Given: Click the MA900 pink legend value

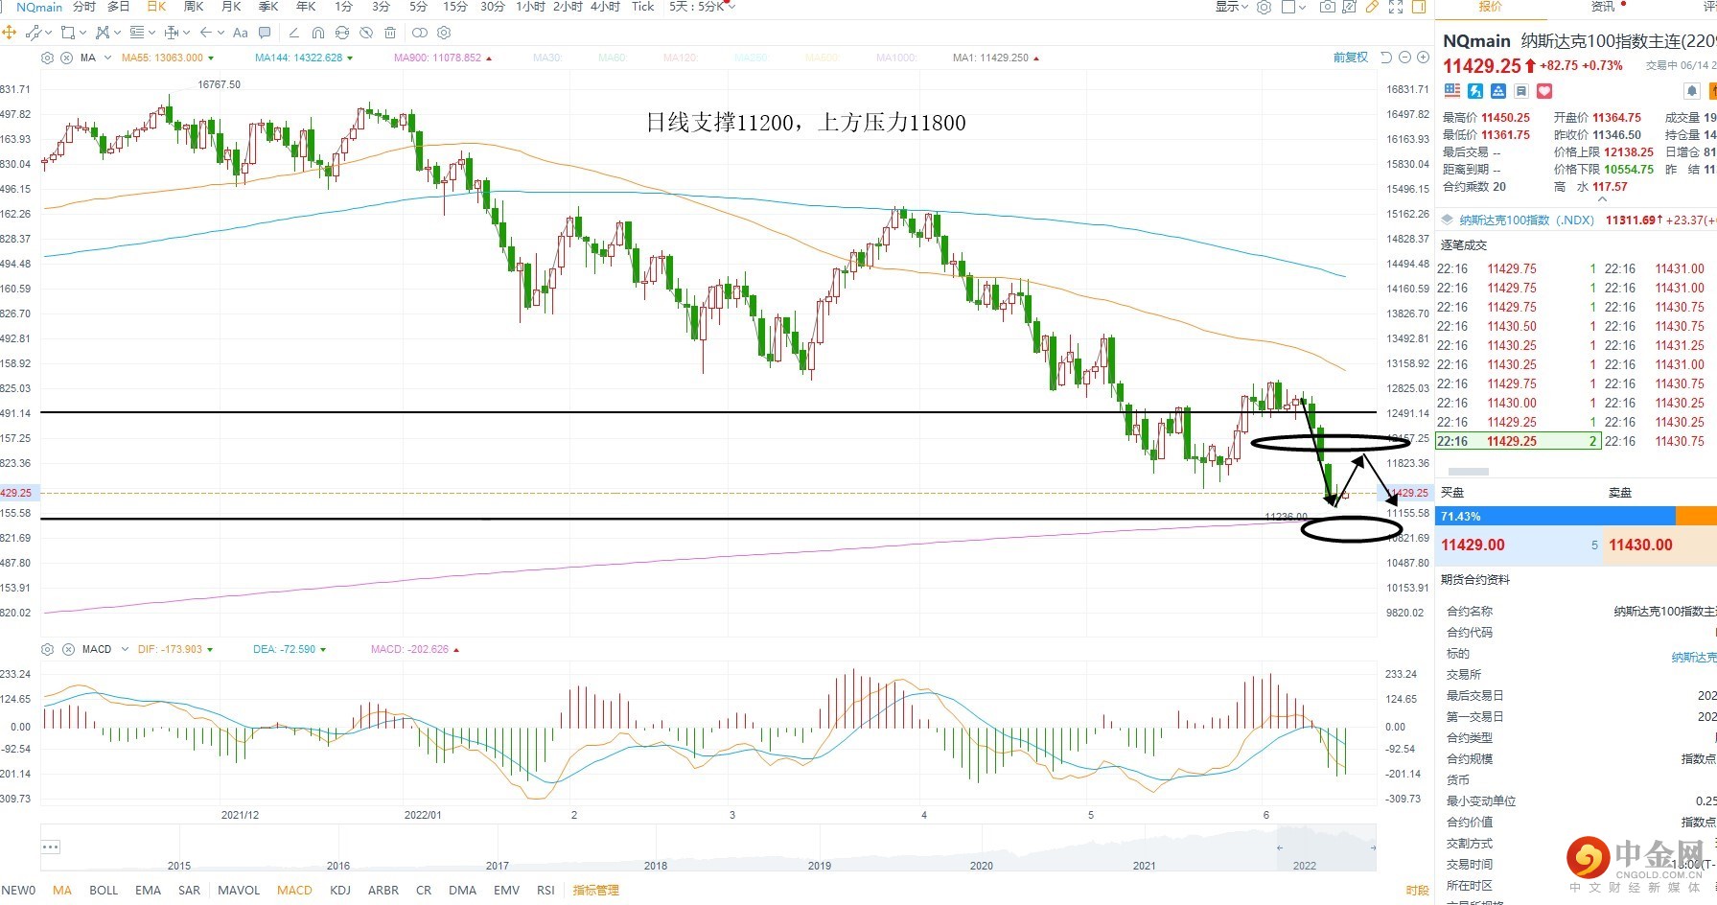Looking at the screenshot, I should click(x=437, y=58).
